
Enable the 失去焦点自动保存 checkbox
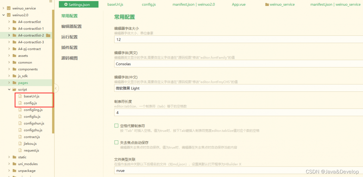(x=116, y=142)
